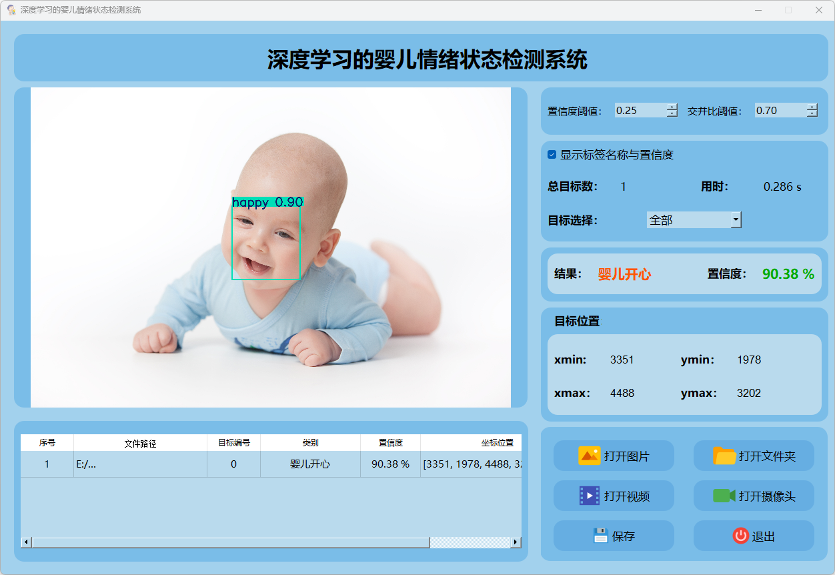Click the happy 0.90 detection box on baby's face
The image size is (835, 575).
(x=266, y=240)
